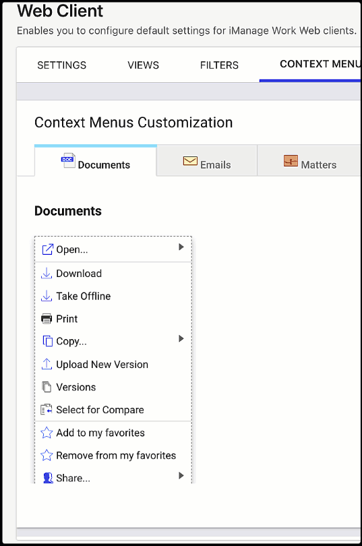This screenshot has height=546, width=362.
Task: Click the Take Offline arrow icon
Action: click(x=47, y=296)
